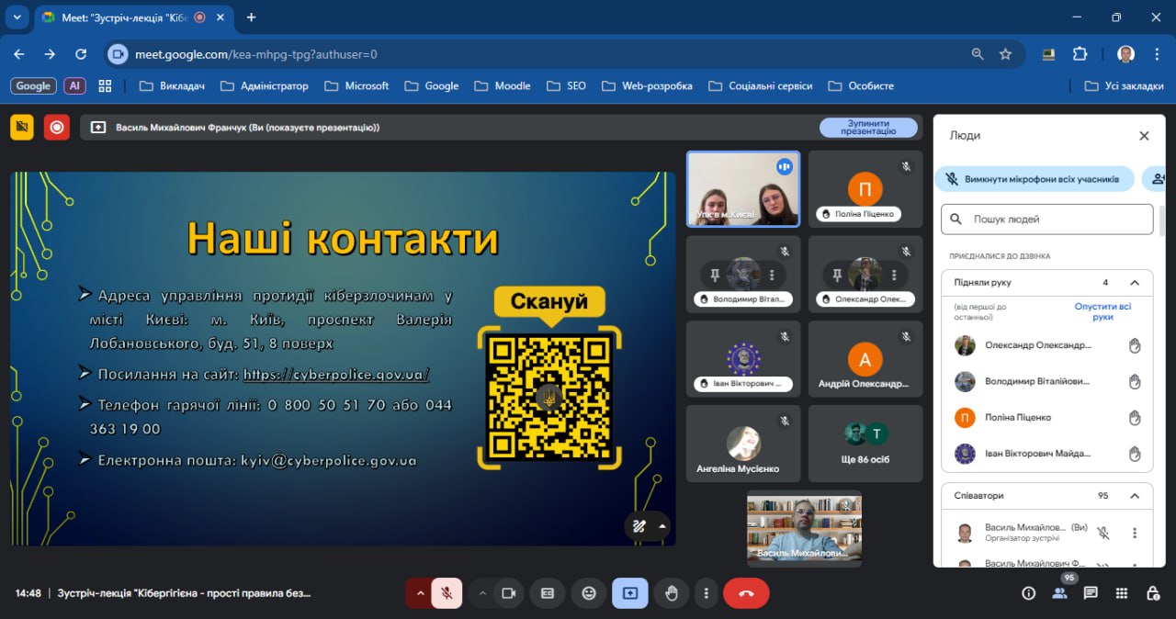Screen dimensions: 1176x619
Task: Click the УПК в м.Києві video tile
Action: (743, 188)
